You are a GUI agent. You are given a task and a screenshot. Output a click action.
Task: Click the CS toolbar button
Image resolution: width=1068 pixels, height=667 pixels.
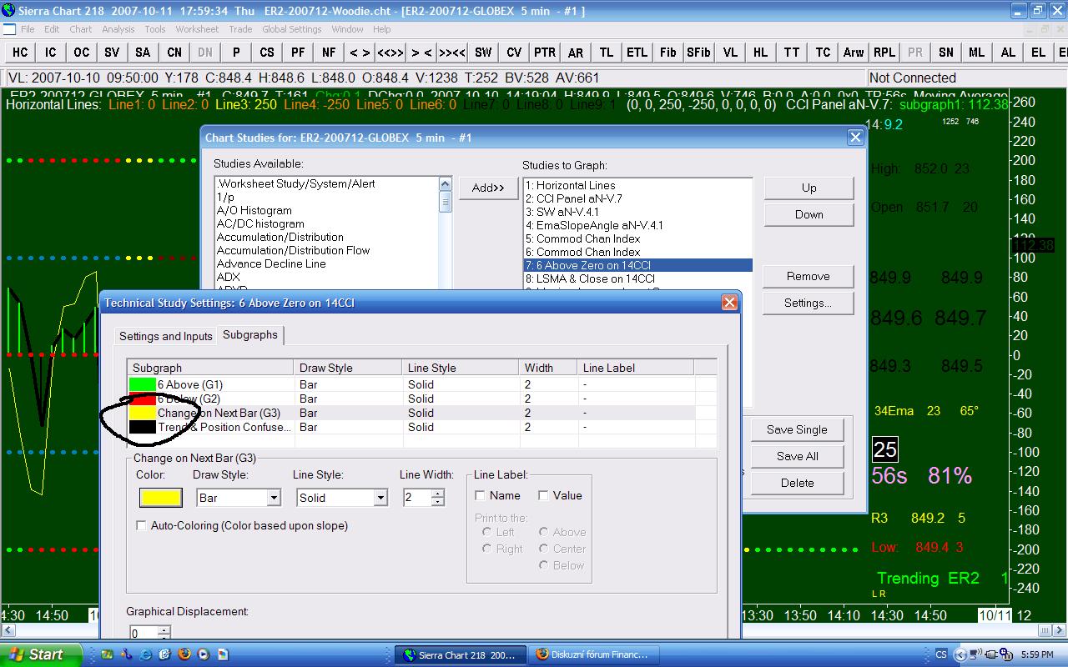click(x=267, y=52)
